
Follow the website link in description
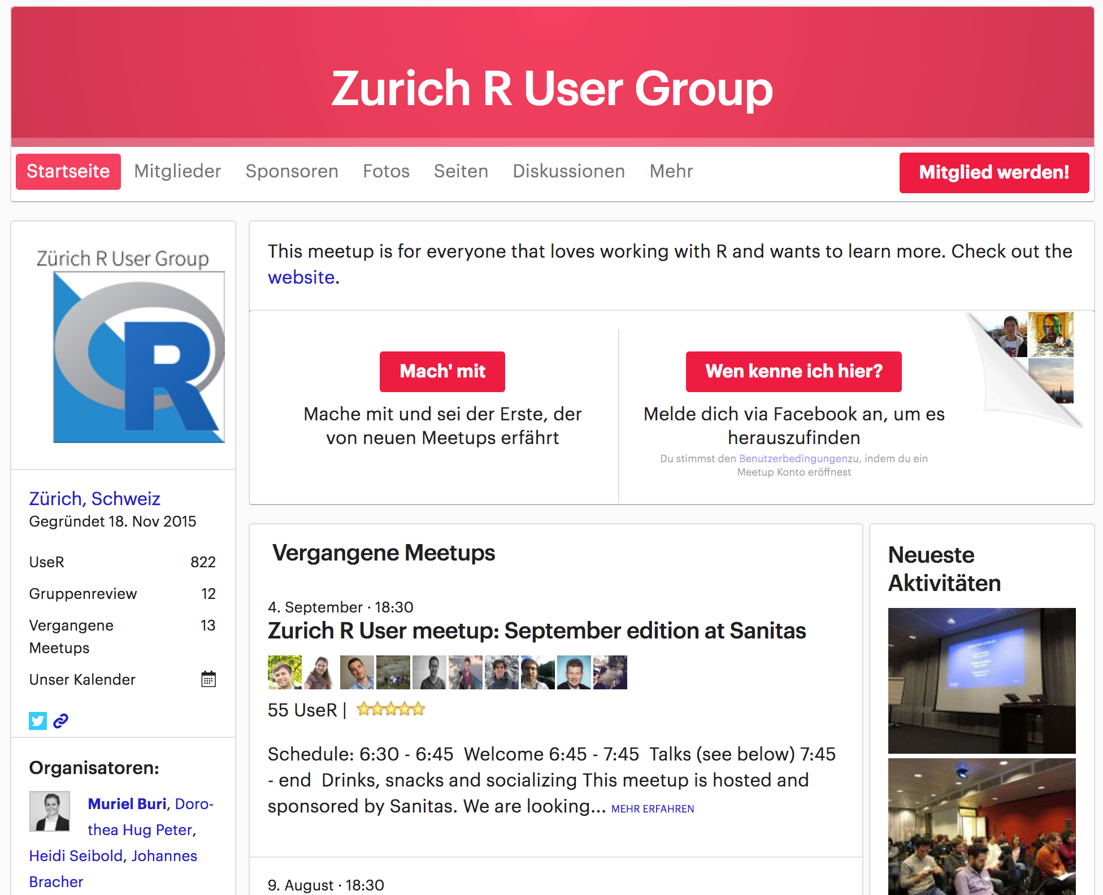(301, 277)
